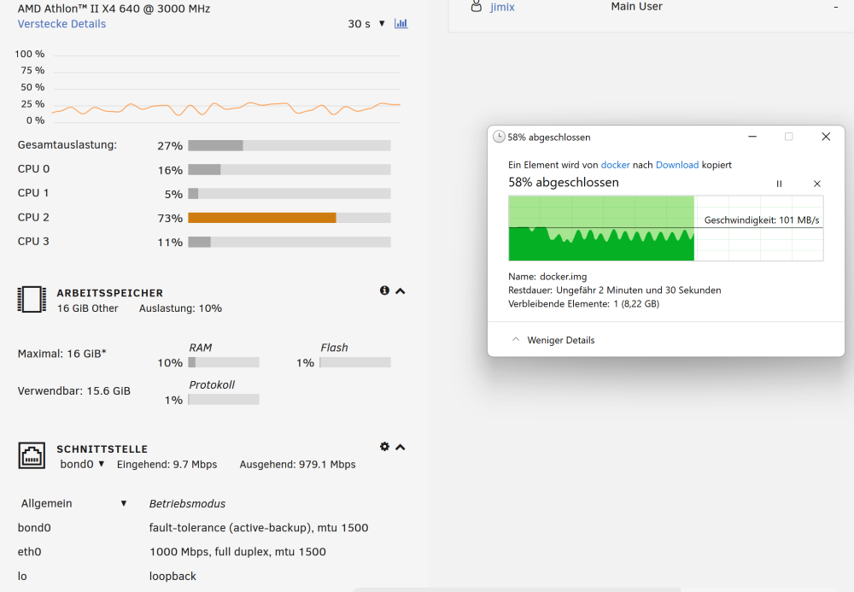Open the bond0 interface dropdown
The width and height of the screenshot is (854, 592).
coord(82,464)
